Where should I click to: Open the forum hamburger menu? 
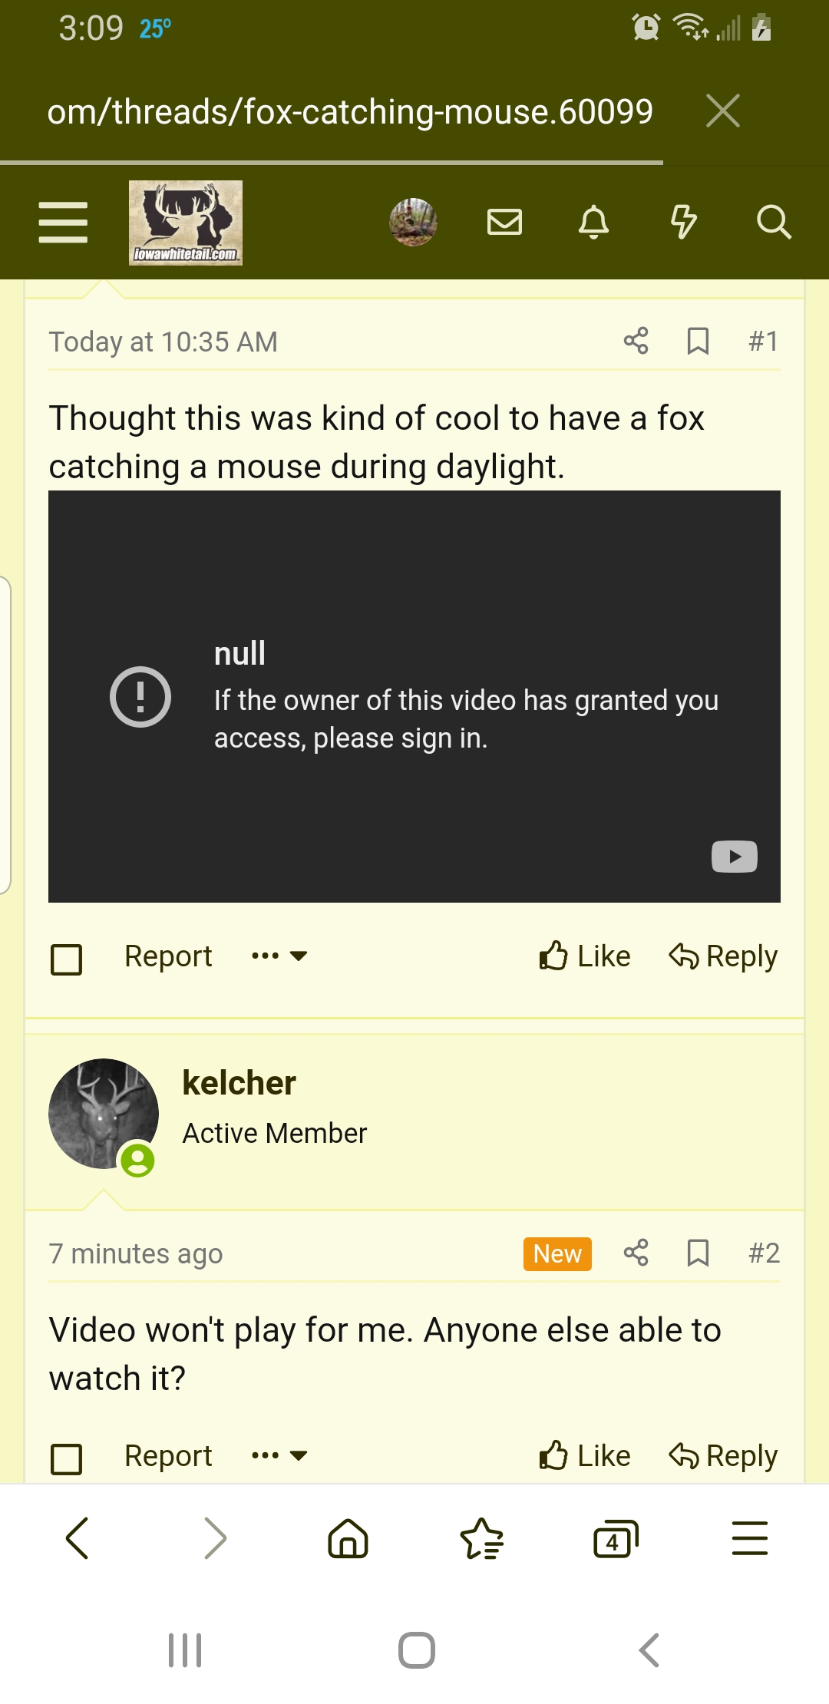click(63, 223)
